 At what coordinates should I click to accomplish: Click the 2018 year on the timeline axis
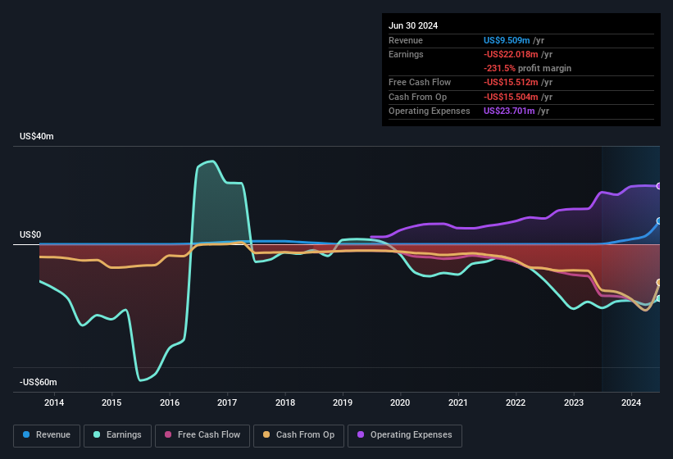(x=285, y=402)
